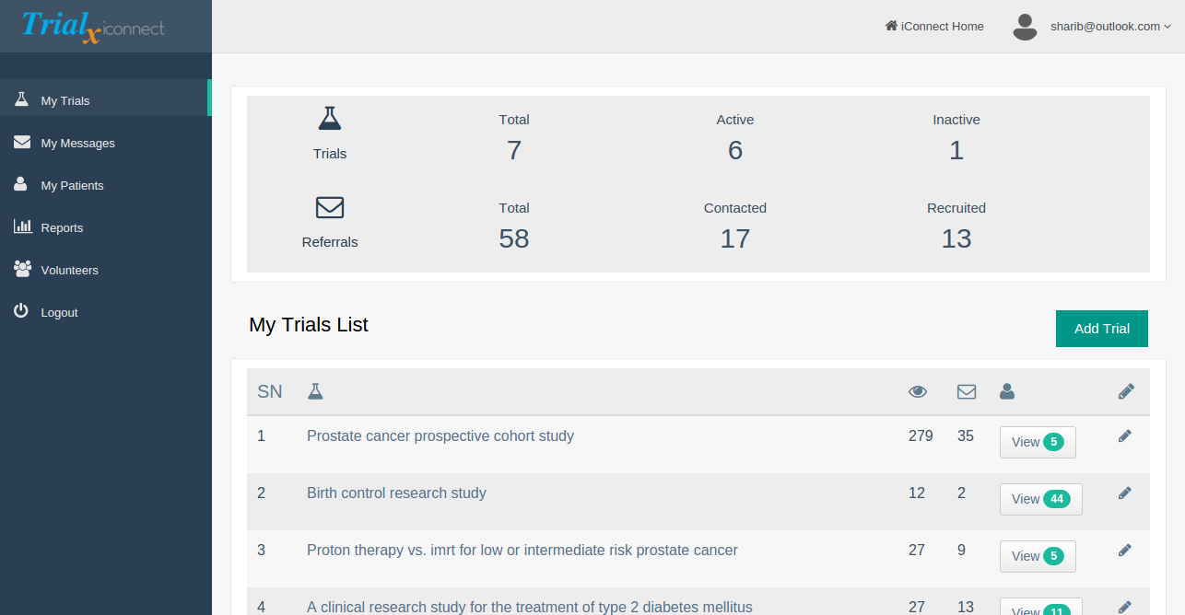Click the edit pencil for Birth control study
Screen dimensions: 1185x615
tap(1124, 493)
